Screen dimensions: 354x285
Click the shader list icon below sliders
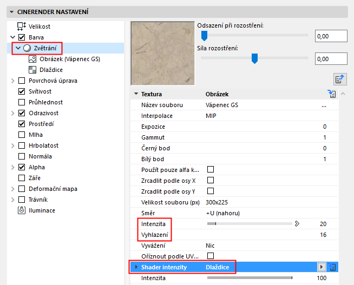pyautogui.click(x=340, y=79)
